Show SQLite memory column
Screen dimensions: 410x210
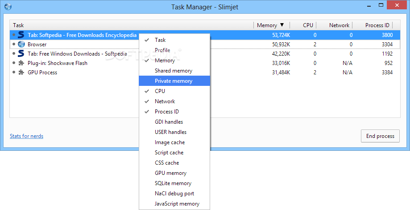(x=174, y=183)
